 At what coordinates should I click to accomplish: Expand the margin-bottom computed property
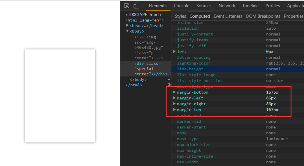[x=175, y=92]
